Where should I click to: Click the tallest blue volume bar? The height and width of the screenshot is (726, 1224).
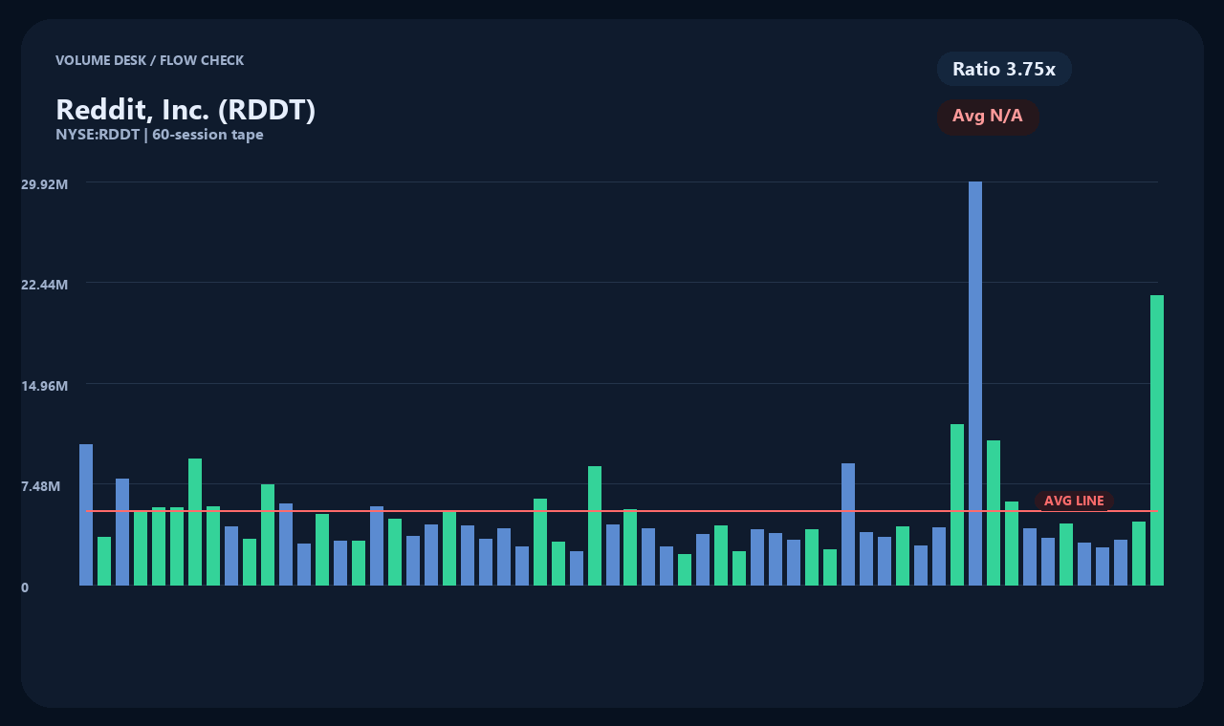[x=975, y=383]
